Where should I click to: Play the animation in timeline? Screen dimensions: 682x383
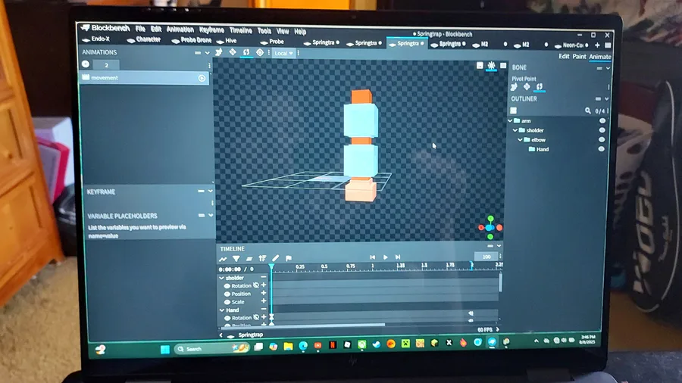tap(386, 257)
